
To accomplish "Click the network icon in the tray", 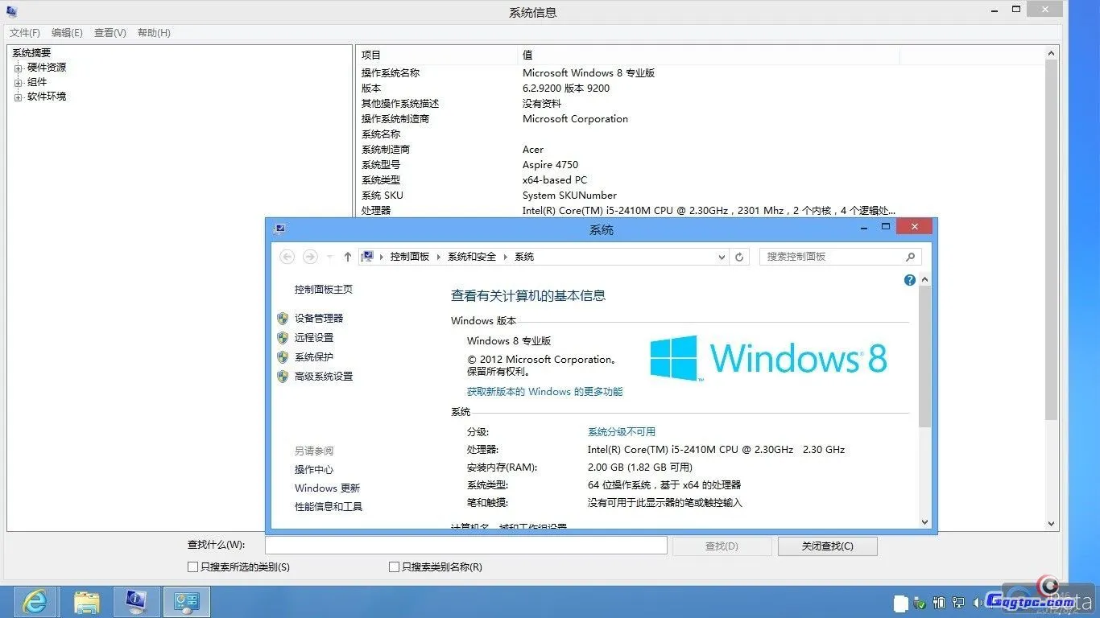I will (957, 602).
